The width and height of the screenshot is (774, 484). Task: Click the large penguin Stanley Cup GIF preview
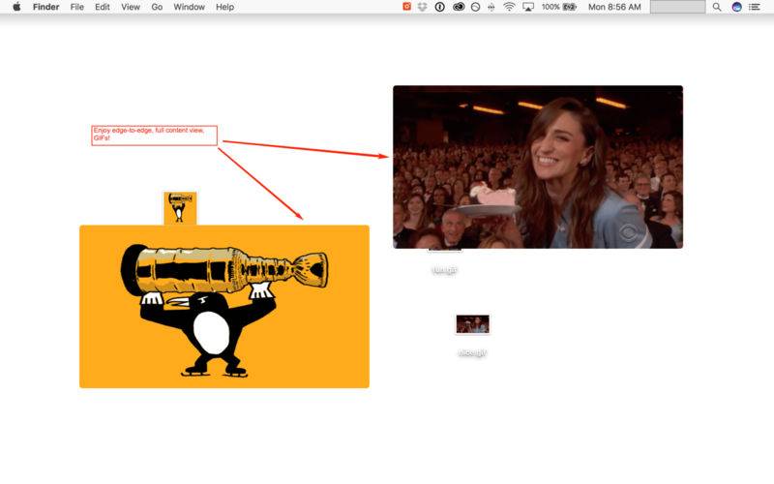click(x=224, y=307)
